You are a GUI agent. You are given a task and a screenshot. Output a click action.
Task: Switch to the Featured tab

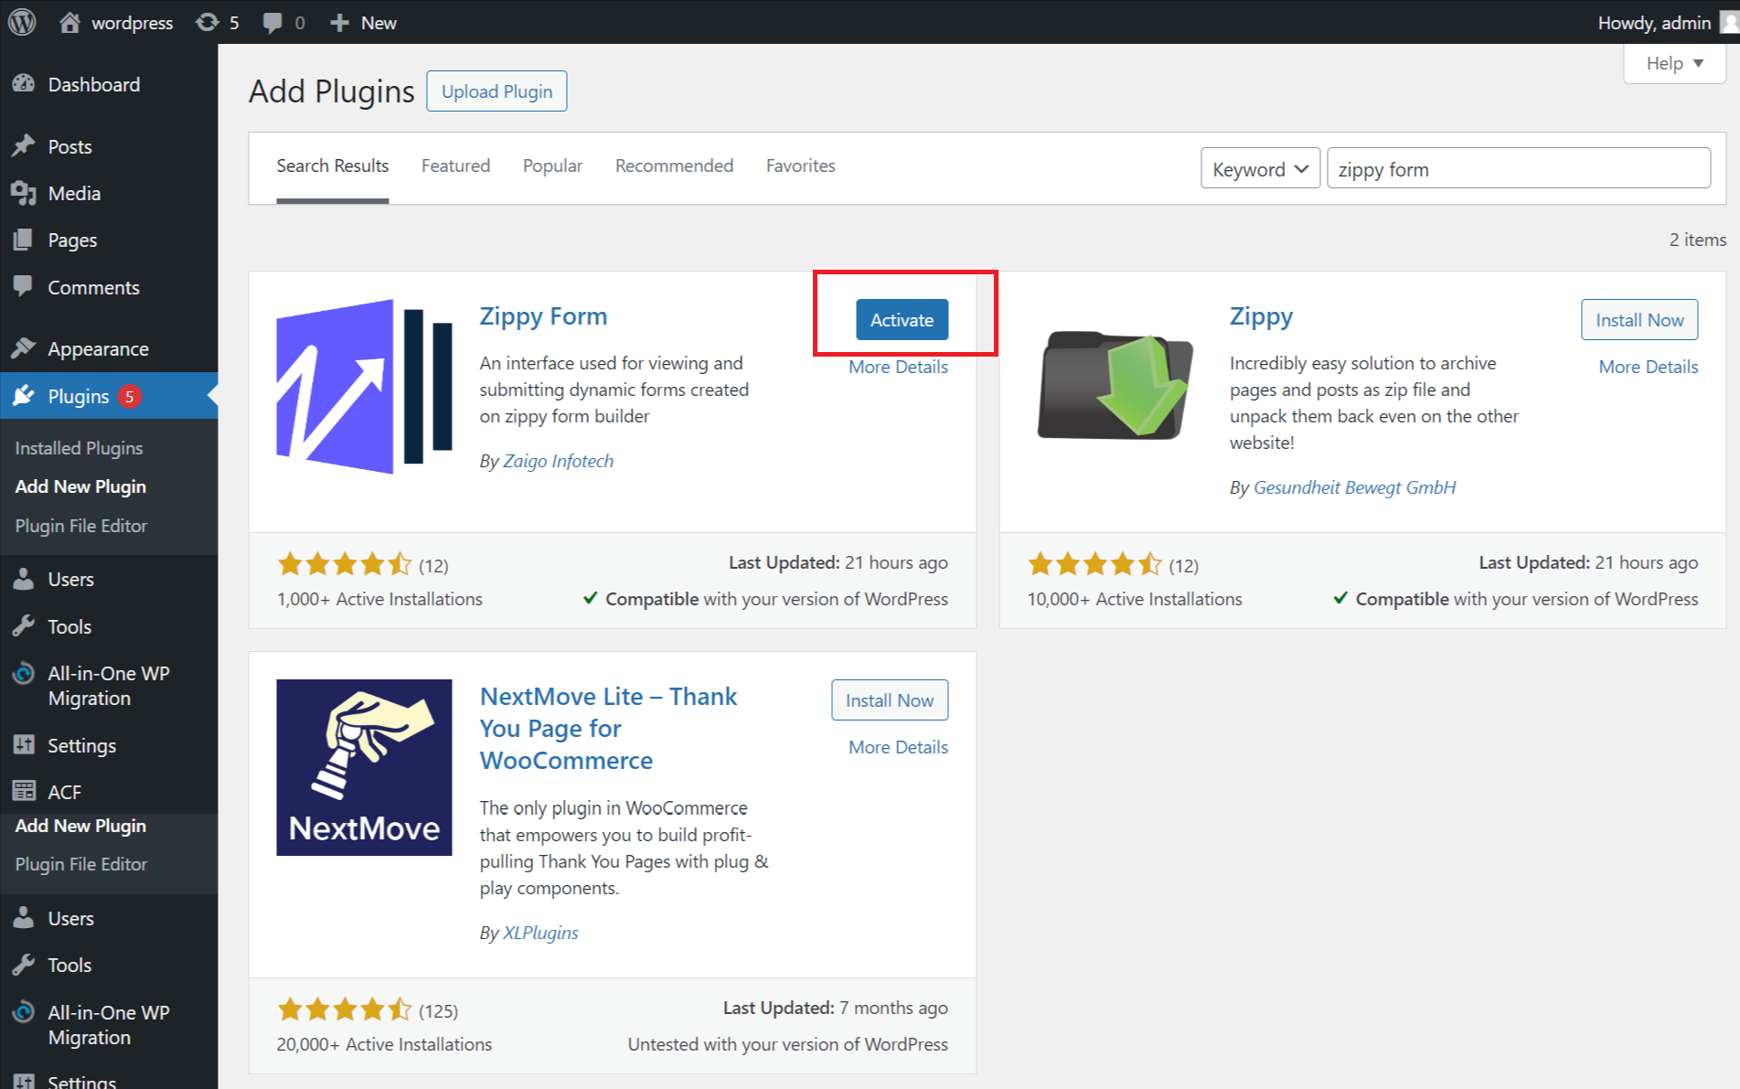(455, 165)
